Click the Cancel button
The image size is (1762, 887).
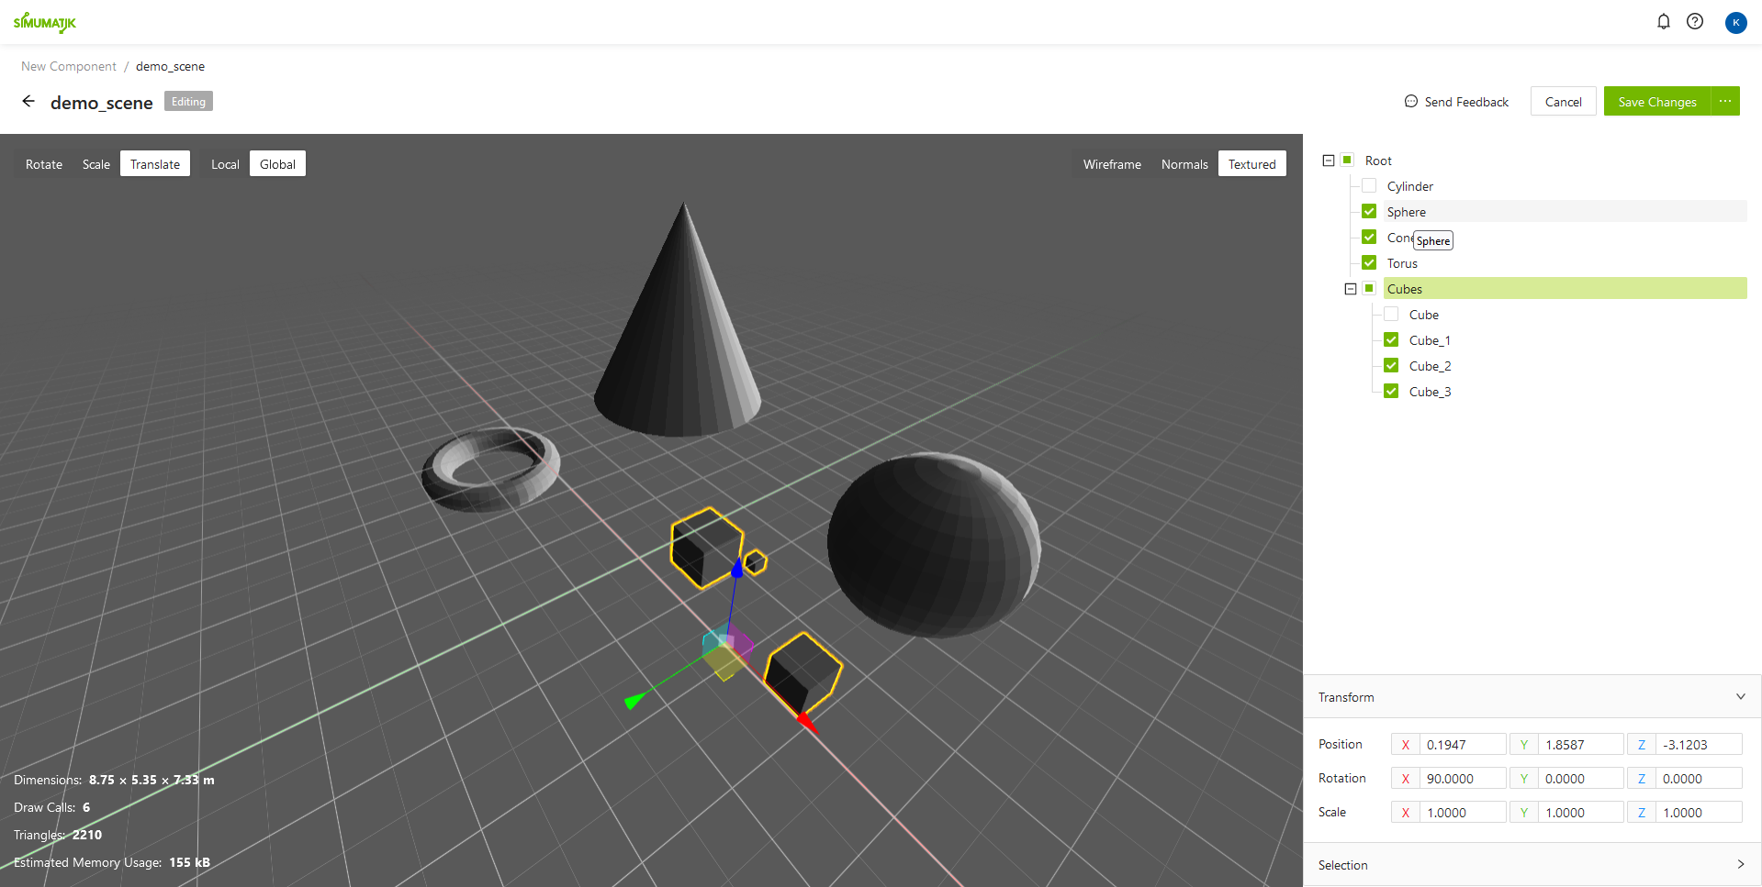pyautogui.click(x=1563, y=102)
